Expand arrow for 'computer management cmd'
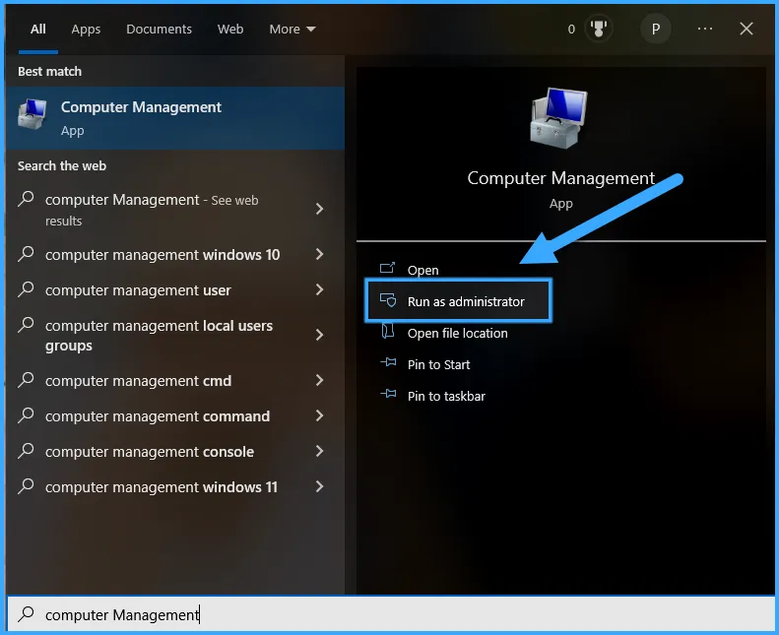The height and width of the screenshot is (635, 779). (x=319, y=380)
